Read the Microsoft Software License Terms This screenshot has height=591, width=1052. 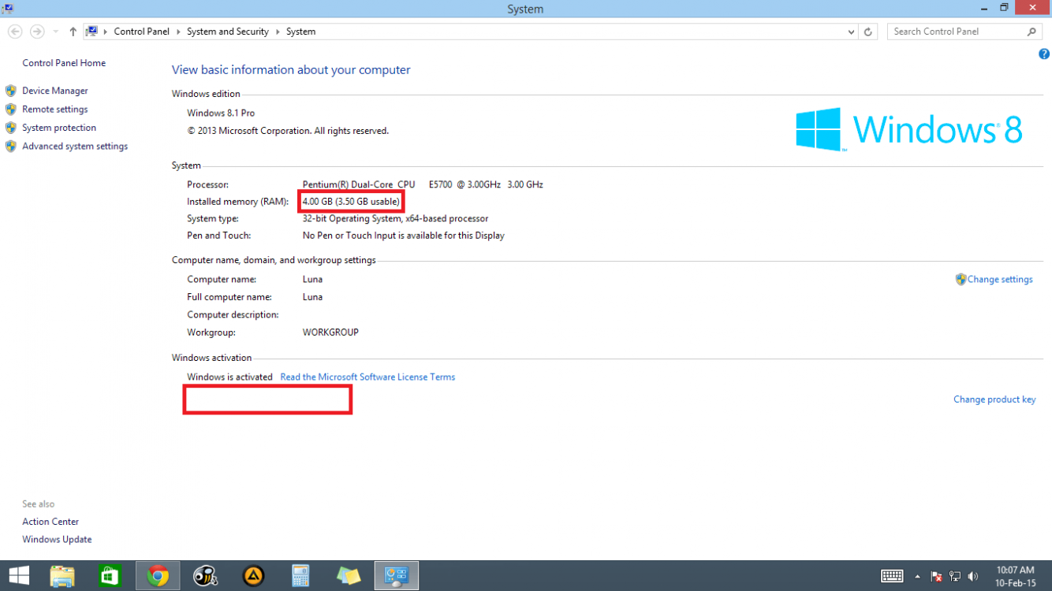[367, 377]
